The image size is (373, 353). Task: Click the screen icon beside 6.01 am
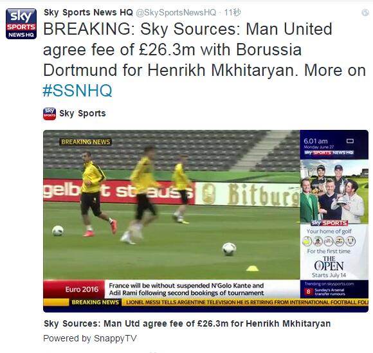click(x=350, y=141)
